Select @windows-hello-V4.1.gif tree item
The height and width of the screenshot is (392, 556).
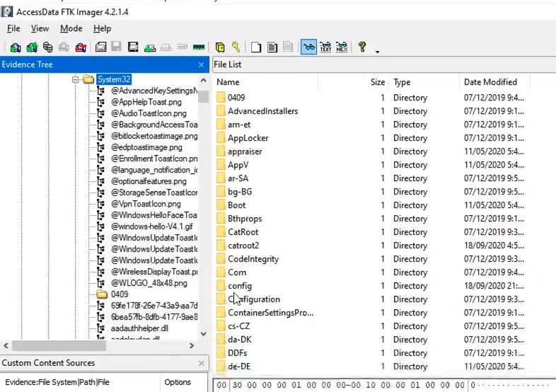(x=152, y=226)
